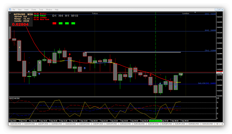Select the H1 timeframe label

click(67, 16)
